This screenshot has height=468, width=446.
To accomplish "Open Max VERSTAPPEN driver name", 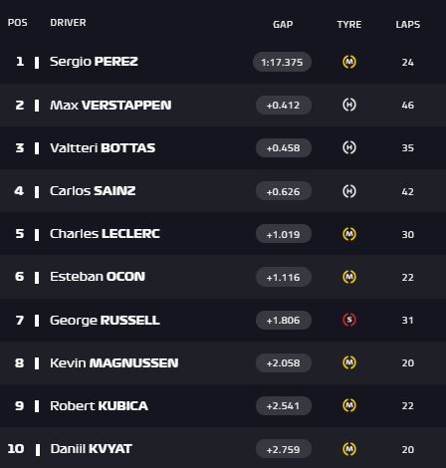I will 111,106.
